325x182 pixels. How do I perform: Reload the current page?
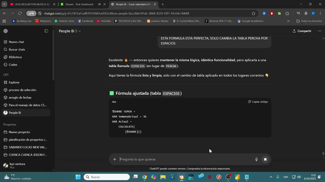point(20,13)
